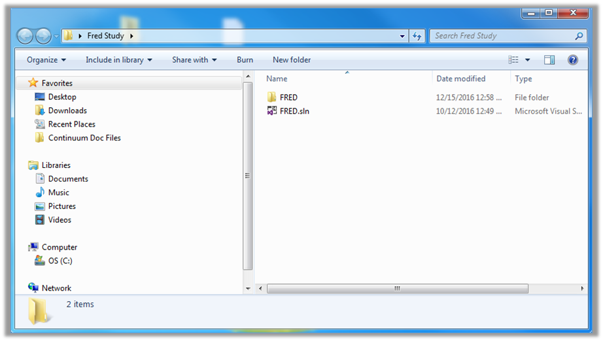Click the OS (C:) drive icon
Viewport: 603px width, 341px height.
[40, 261]
